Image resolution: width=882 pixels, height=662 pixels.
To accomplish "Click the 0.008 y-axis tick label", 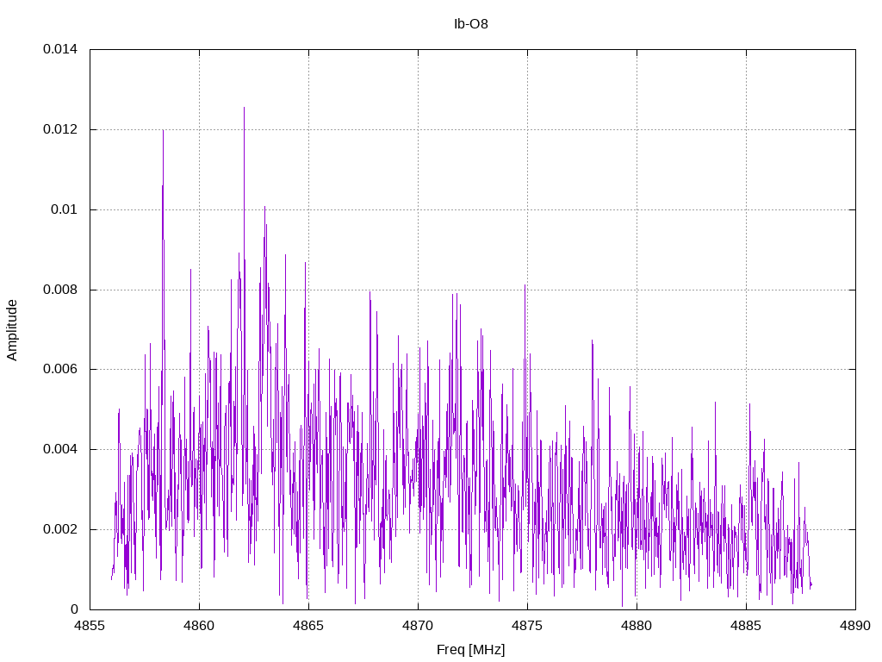I will click(60, 290).
